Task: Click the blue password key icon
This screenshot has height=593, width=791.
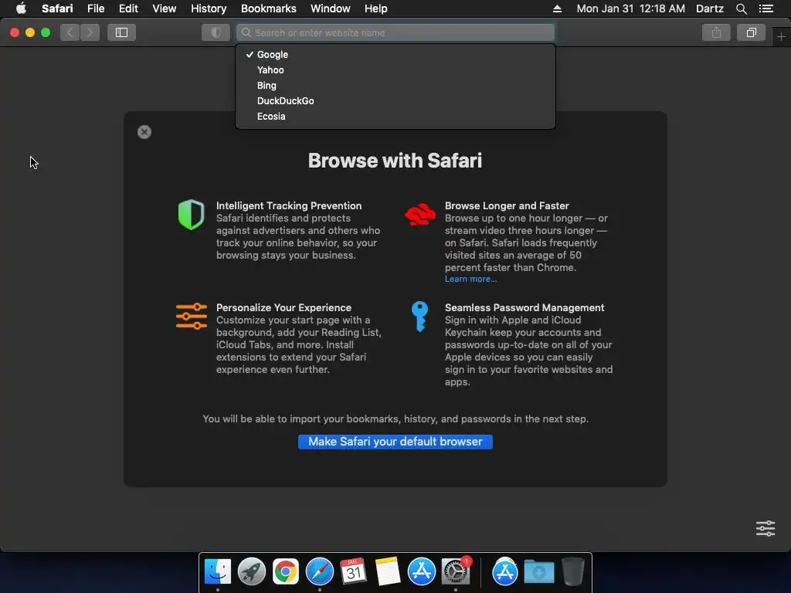Action: pyautogui.click(x=419, y=317)
